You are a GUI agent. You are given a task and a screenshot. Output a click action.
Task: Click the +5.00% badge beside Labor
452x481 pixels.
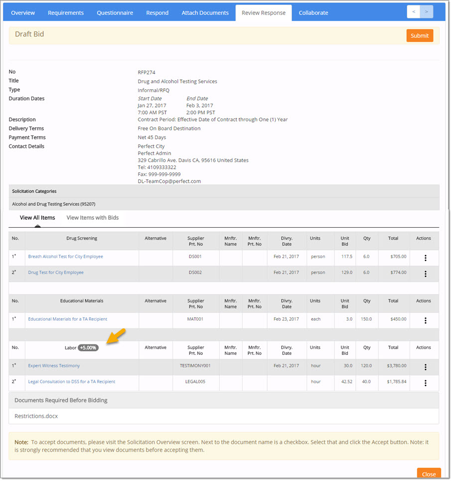pos(88,348)
